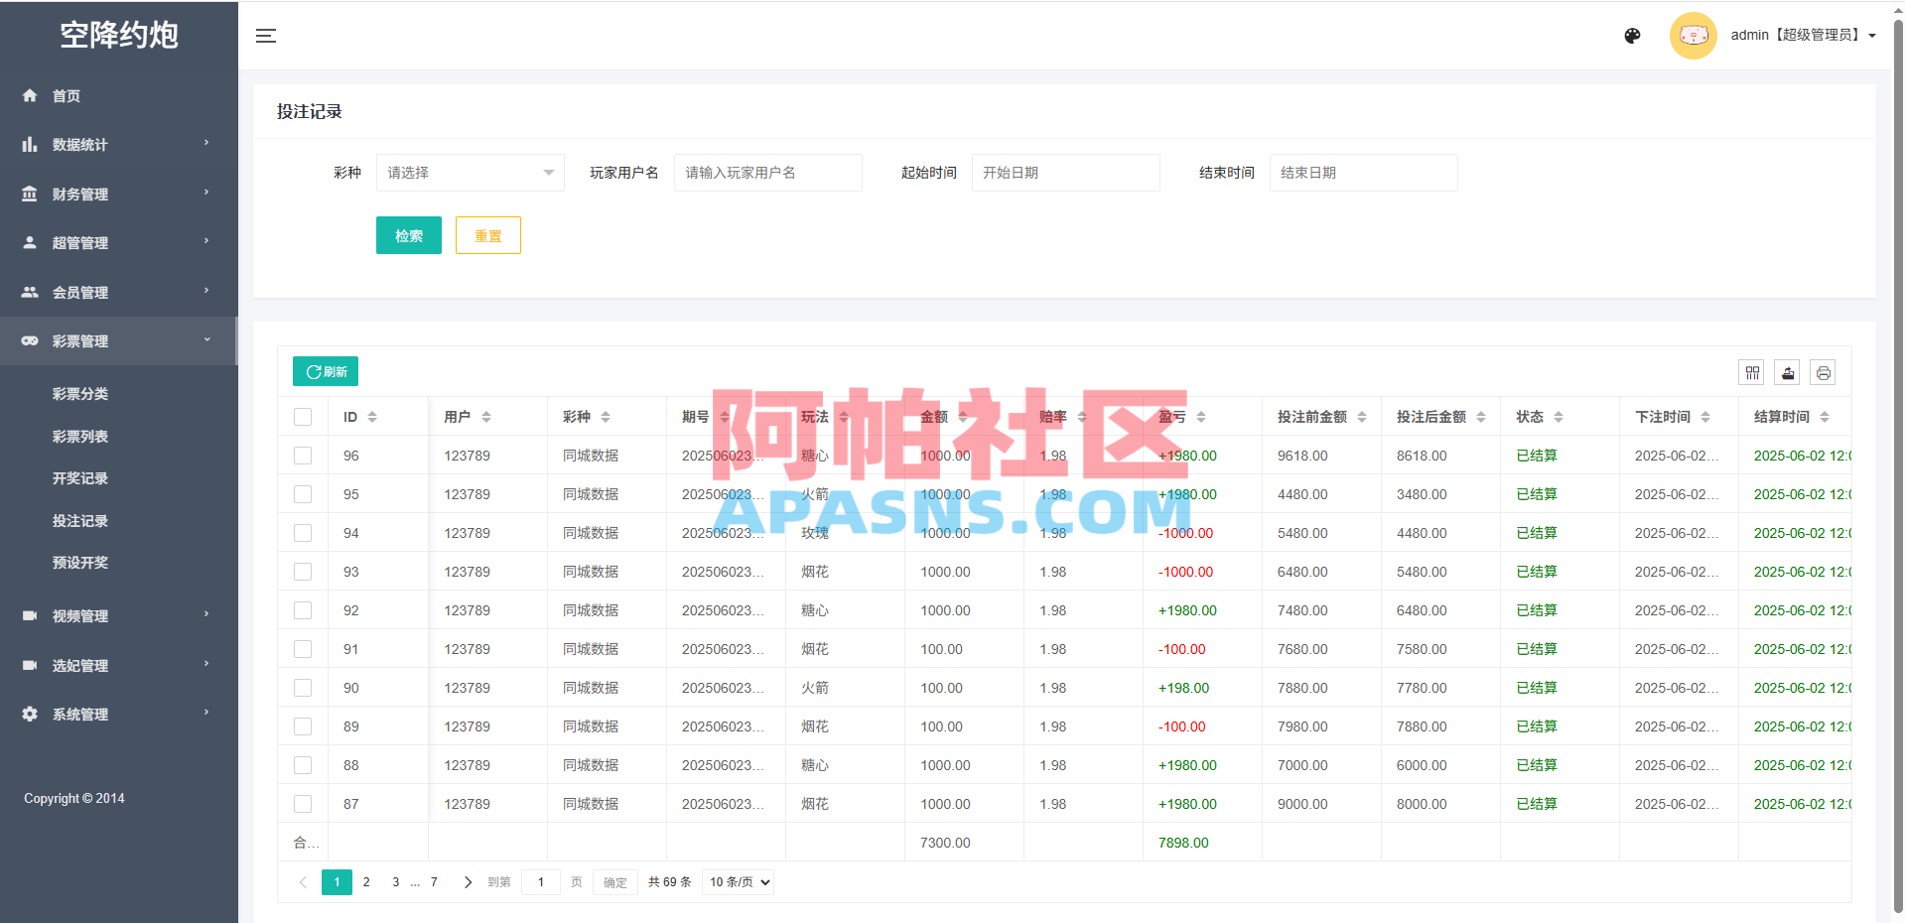Select the 首页 home icon in sidebar

[x=30, y=95]
